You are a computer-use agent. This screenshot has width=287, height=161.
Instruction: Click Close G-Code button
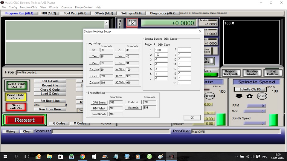[50, 90]
